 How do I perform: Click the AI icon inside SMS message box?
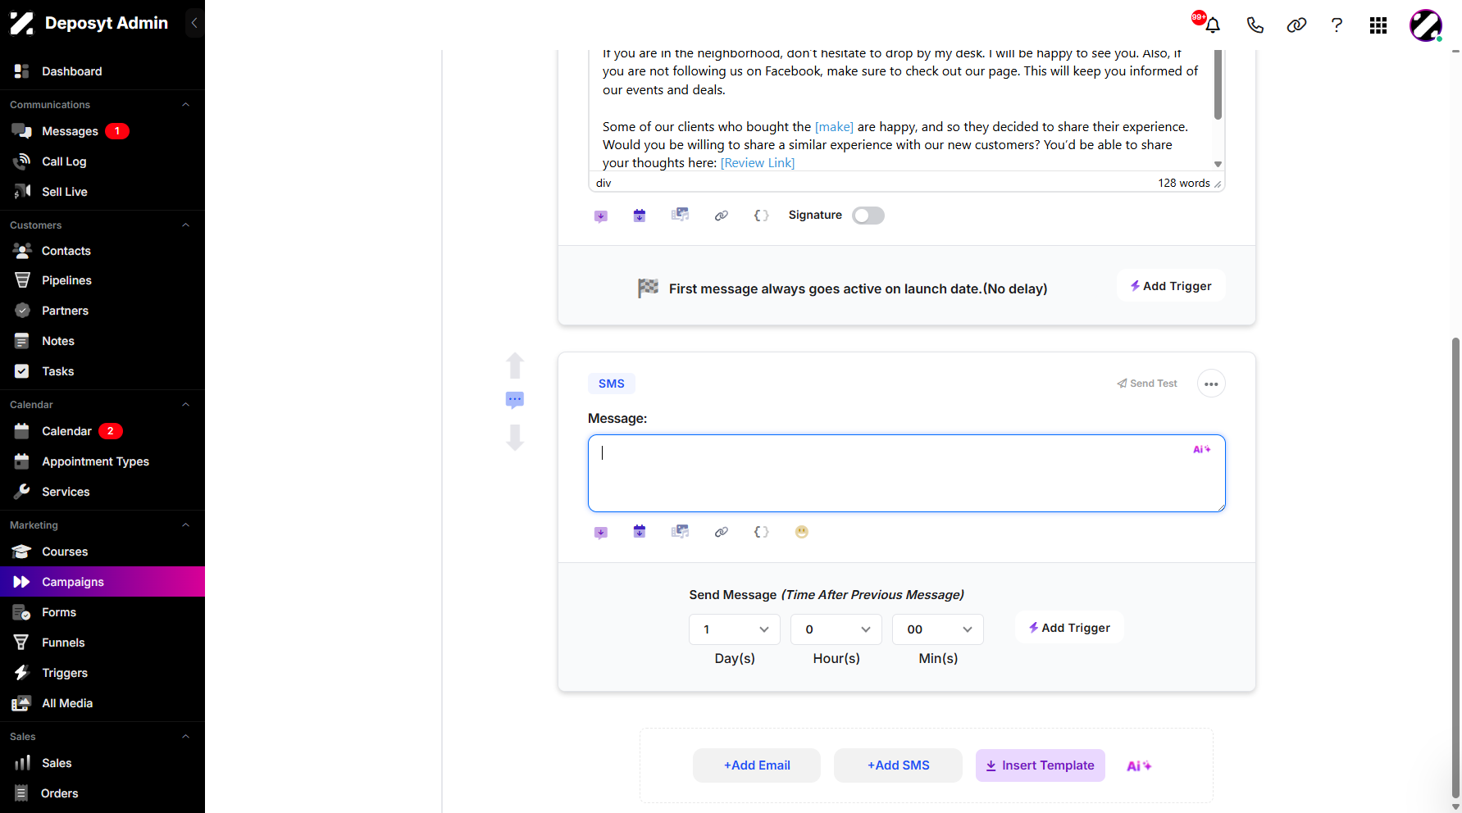coord(1202,449)
